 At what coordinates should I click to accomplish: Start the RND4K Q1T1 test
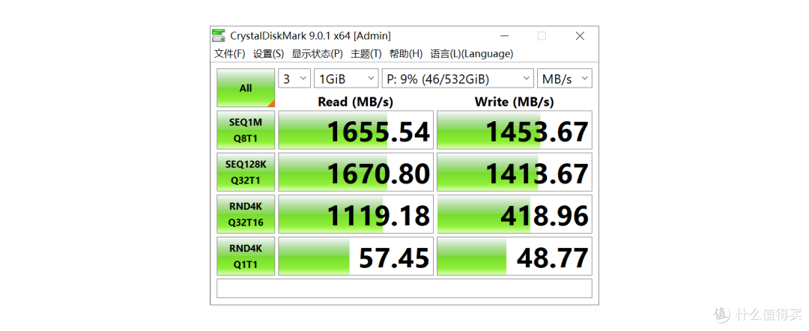point(246,257)
